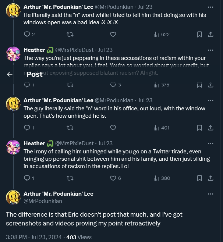The width and height of the screenshot is (223, 242).
Task: Bookmark the tweet with 622 views
Action: pos(199,34)
